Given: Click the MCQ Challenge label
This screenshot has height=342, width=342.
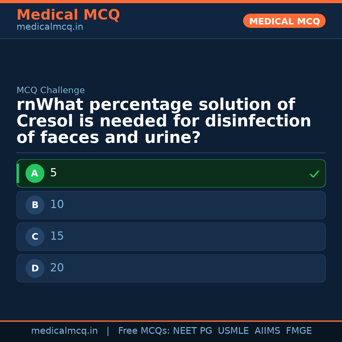Looking at the screenshot, I should (51, 91).
